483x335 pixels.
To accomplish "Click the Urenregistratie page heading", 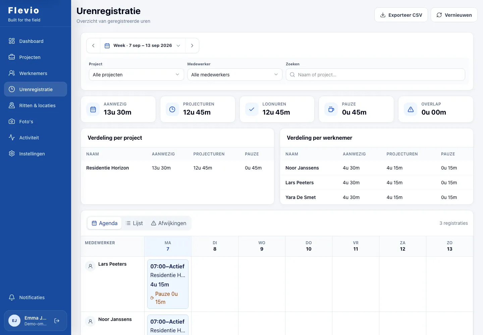I will point(108,11).
